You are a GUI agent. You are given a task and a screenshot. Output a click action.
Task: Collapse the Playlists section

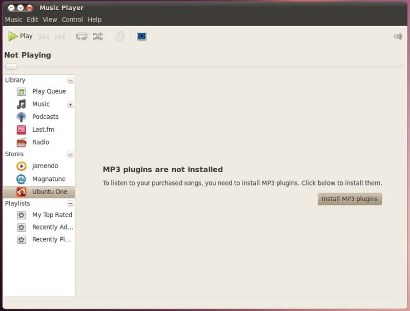(71, 203)
